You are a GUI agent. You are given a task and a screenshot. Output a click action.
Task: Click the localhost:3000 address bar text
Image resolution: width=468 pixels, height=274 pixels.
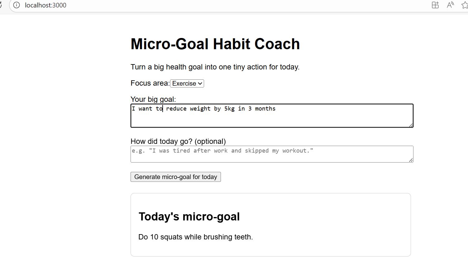(x=45, y=5)
